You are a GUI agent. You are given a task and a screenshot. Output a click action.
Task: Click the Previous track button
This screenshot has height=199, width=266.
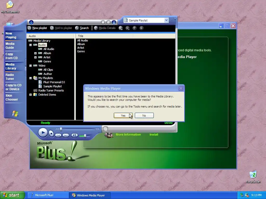(58, 135)
